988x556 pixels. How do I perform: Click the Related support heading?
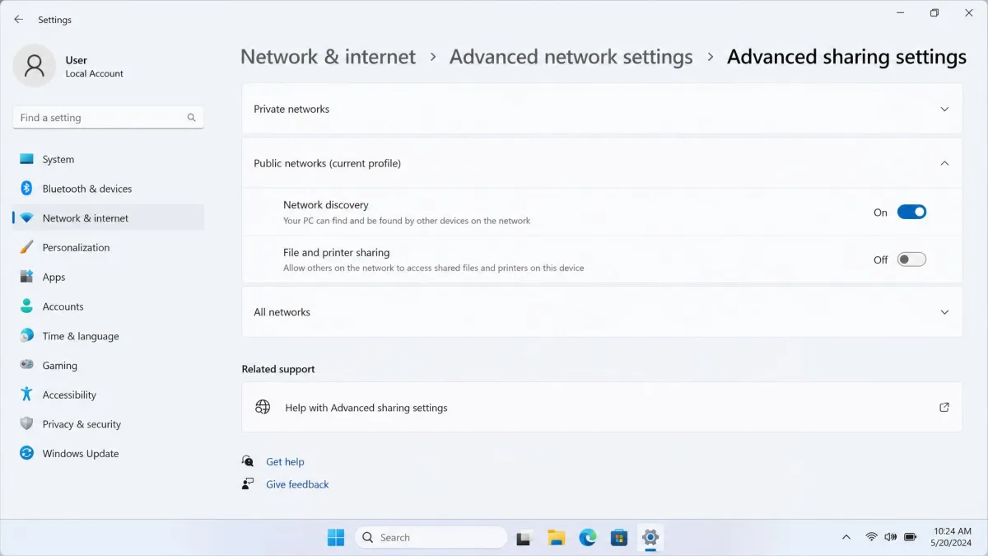pyautogui.click(x=278, y=369)
